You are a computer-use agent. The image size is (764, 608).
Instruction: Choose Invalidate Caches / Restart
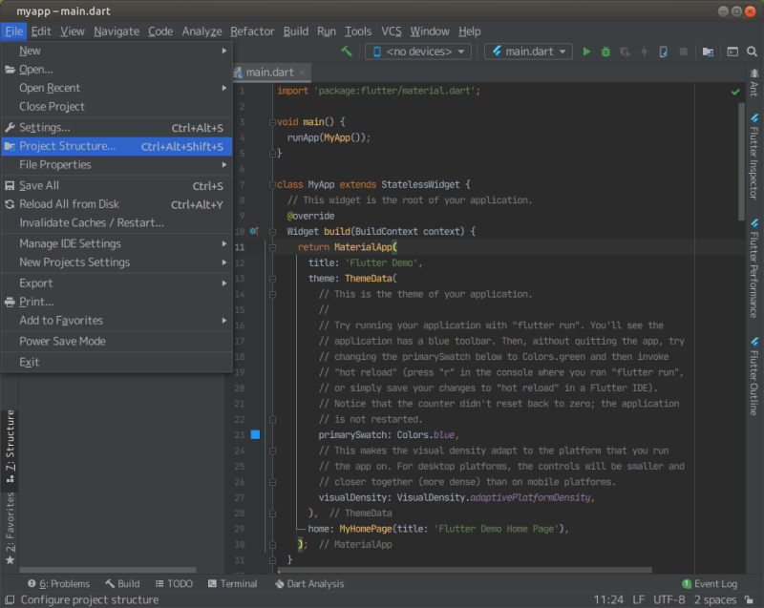coord(92,222)
